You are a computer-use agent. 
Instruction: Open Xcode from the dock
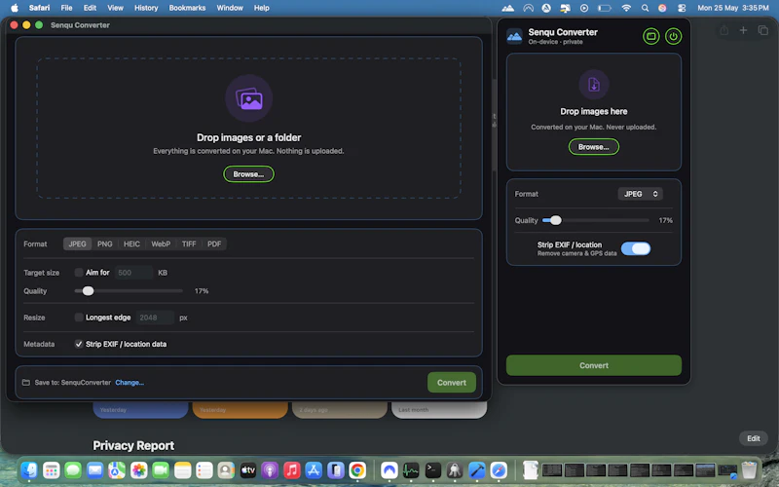coord(476,469)
